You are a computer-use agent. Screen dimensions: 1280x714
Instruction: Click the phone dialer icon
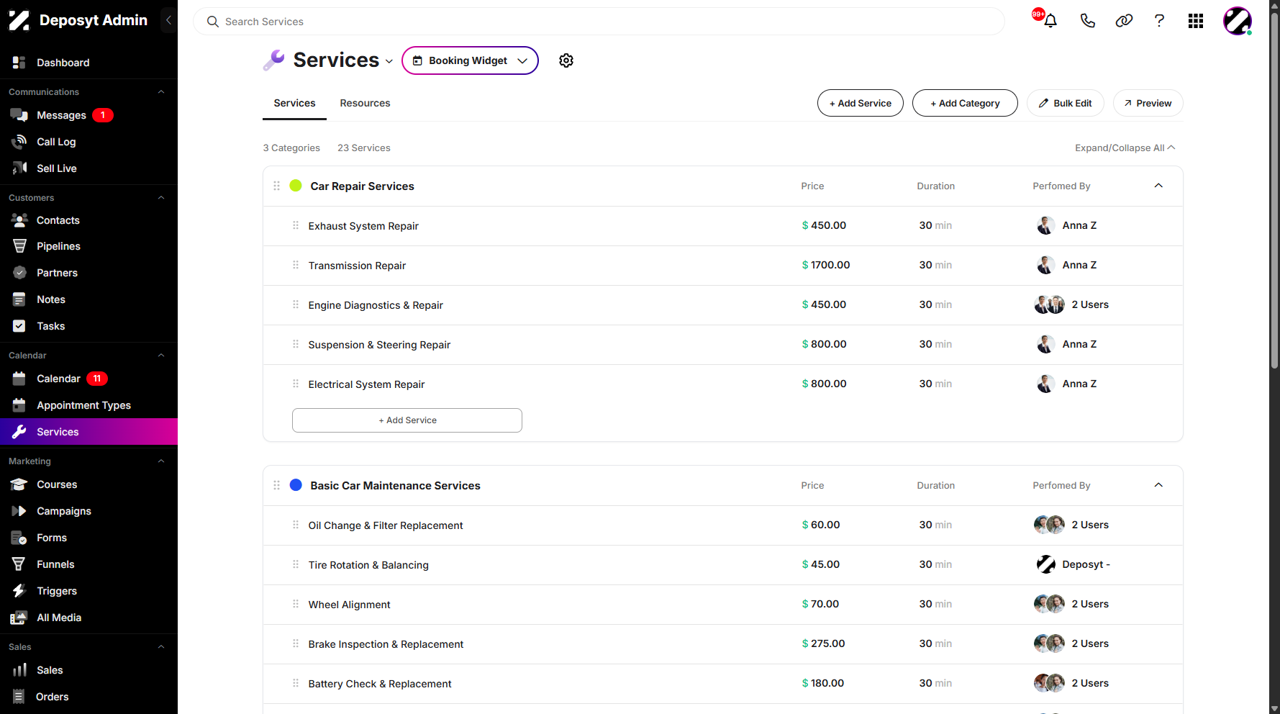click(1087, 21)
